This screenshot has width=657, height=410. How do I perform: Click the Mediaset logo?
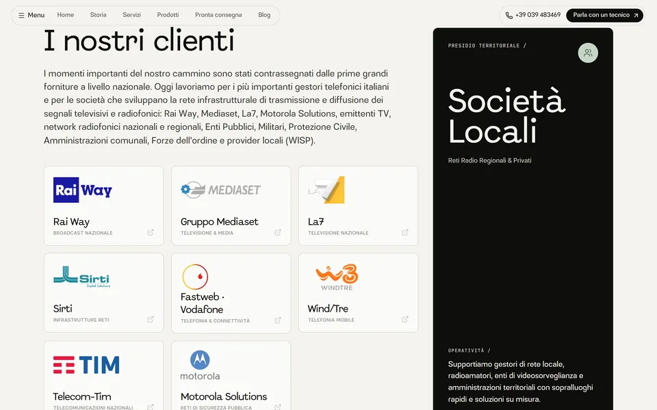coord(221,190)
